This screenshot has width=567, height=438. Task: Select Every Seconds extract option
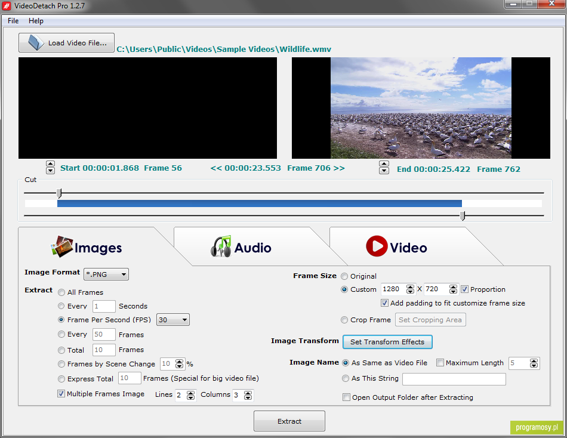click(61, 306)
